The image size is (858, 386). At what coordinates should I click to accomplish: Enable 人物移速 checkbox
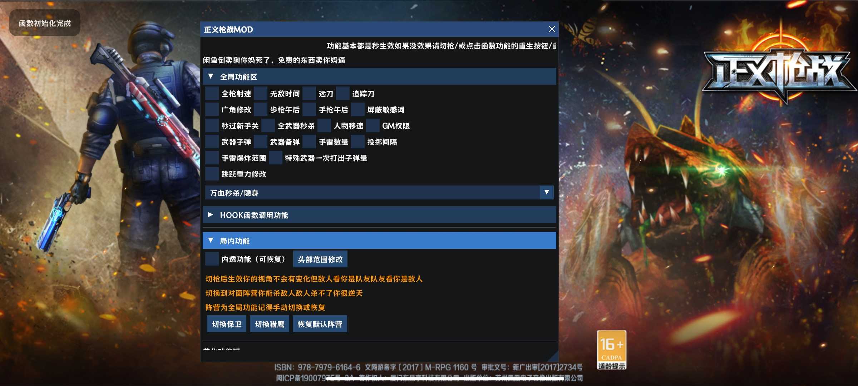pos(324,126)
